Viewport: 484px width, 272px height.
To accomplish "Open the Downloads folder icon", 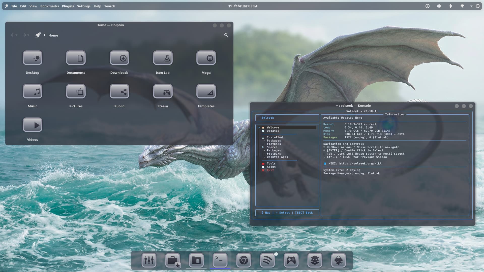I will pos(119,58).
